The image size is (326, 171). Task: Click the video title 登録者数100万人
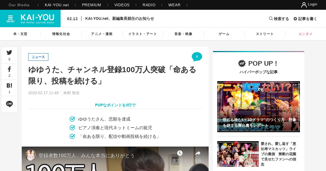click(x=87, y=156)
